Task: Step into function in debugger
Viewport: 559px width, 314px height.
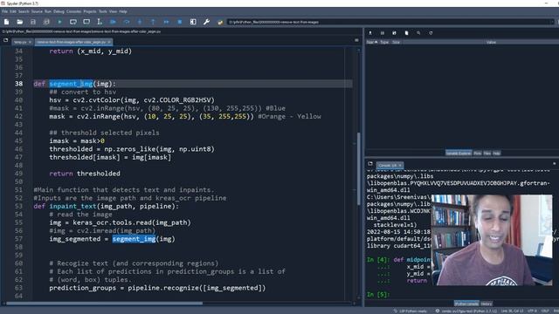Action: click(x=140, y=22)
